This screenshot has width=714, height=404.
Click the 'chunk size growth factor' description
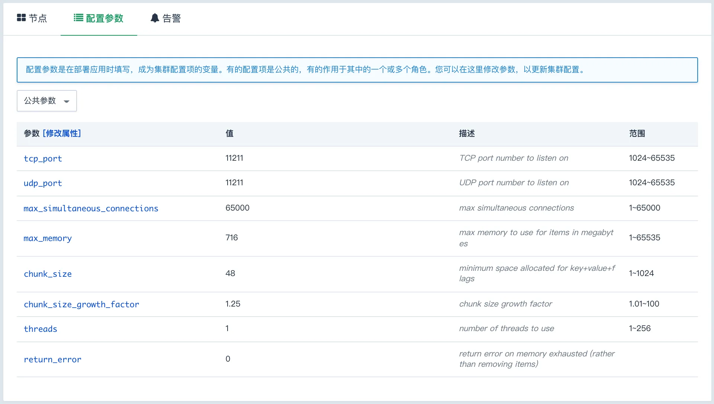coord(505,304)
